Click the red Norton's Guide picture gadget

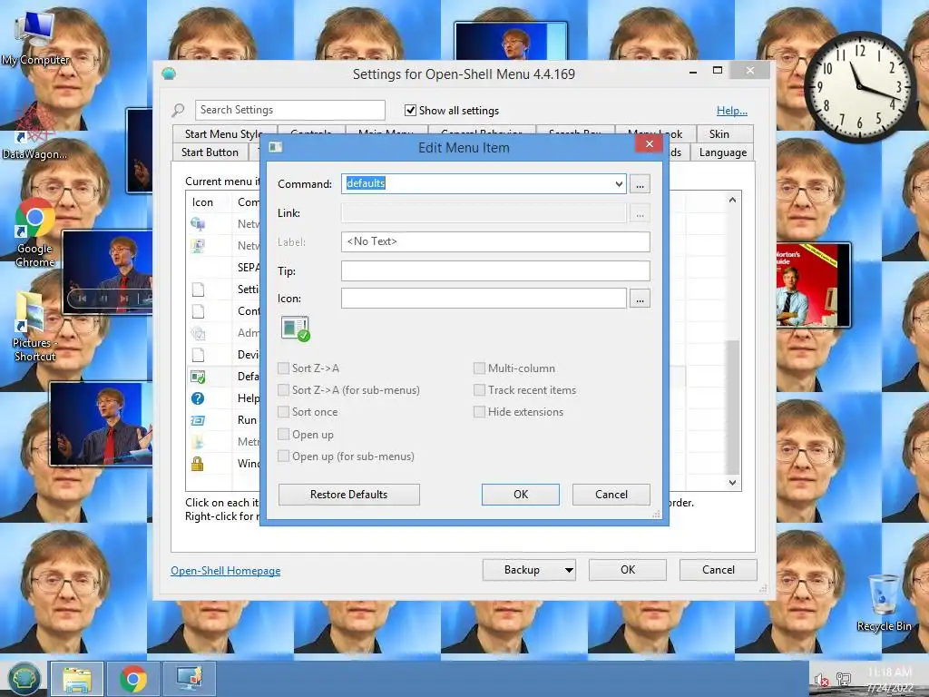coord(814,285)
